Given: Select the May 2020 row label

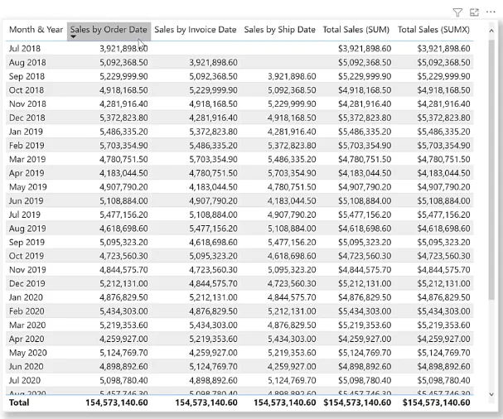Looking at the screenshot, I should coord(28,353).
